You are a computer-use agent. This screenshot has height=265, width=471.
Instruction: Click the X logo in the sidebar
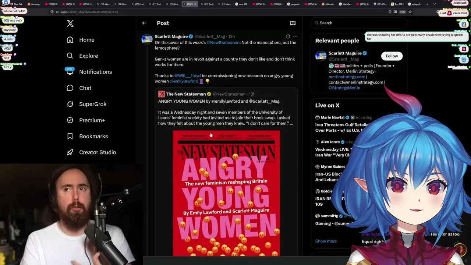70,24
